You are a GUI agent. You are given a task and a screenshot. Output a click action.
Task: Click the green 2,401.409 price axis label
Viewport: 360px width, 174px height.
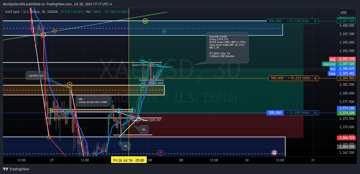[x=346, y=21]
